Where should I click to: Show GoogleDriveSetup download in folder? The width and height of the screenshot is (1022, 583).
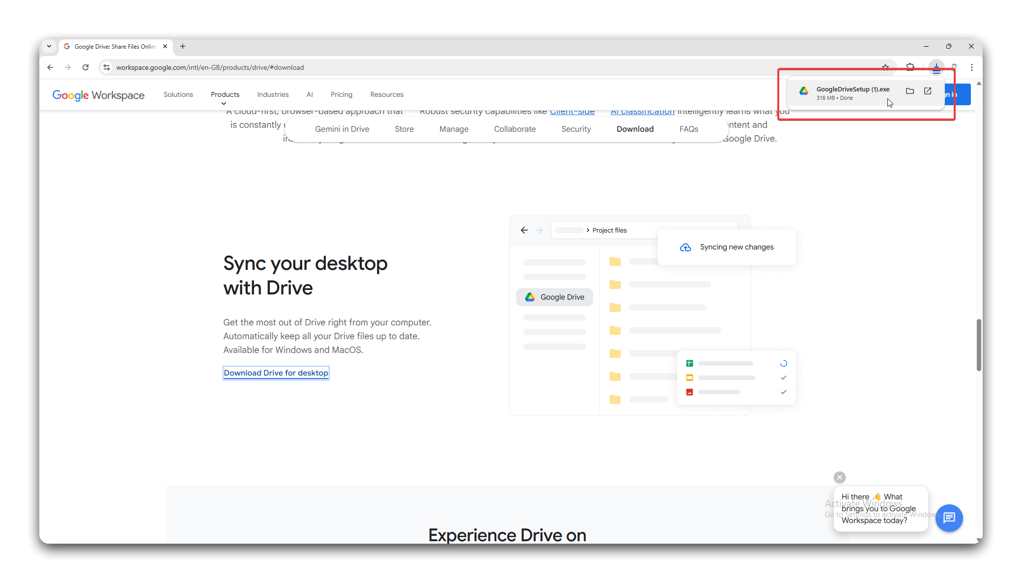click(909, 91)
